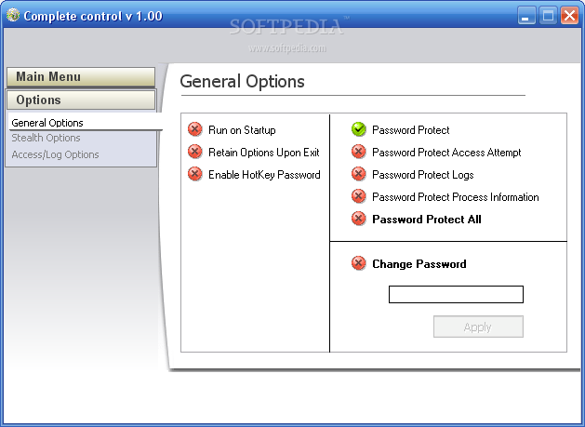Disable Password Protect via its green check icon
This screenshot has width=585, height=427.
pos(359,129)
